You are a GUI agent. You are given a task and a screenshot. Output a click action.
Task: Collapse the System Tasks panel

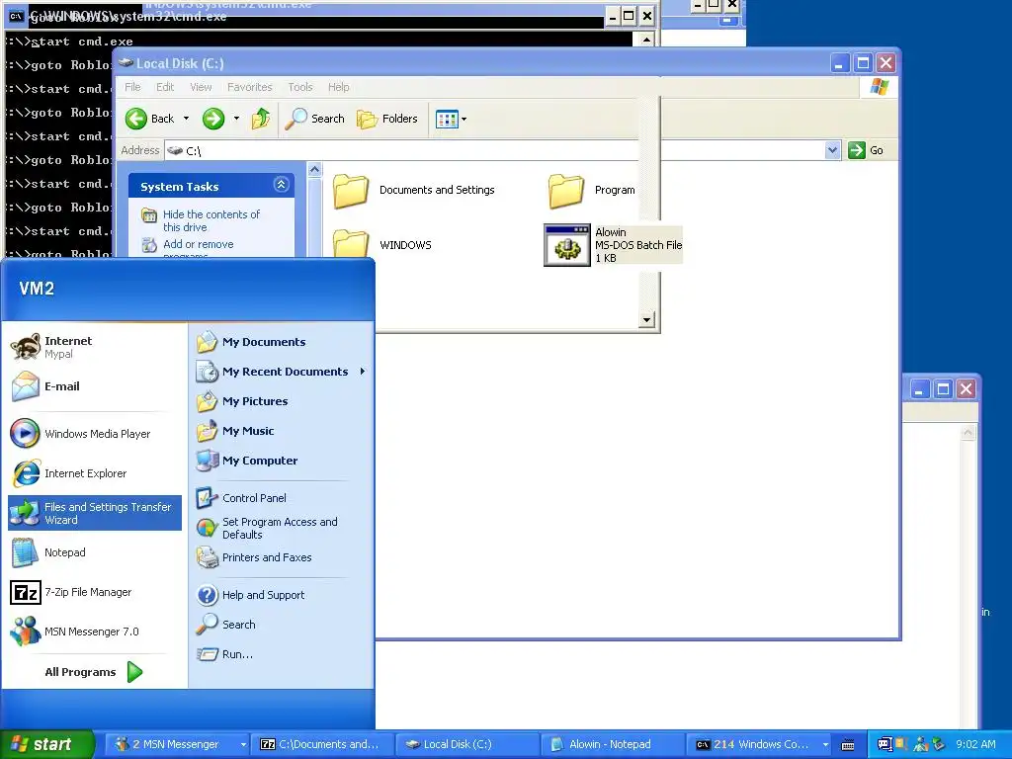pos(282,185)
